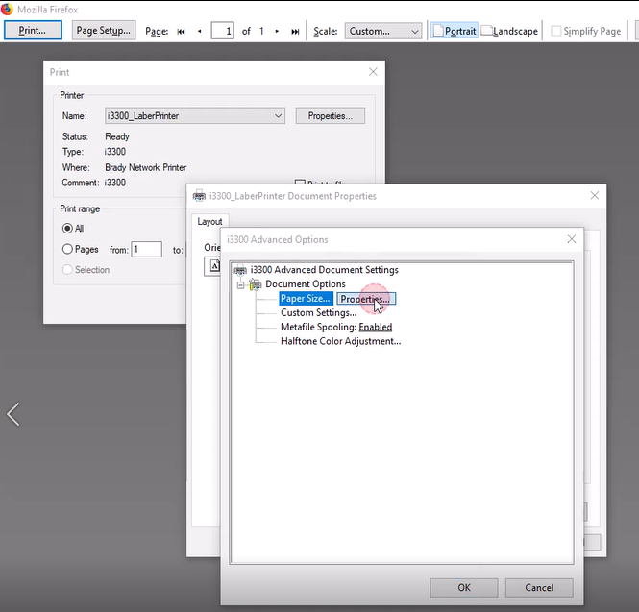Image resolution: width=639 pixels, height=612 pixels.
Task: Select Landscape orientation
Action: coord(510,31)
